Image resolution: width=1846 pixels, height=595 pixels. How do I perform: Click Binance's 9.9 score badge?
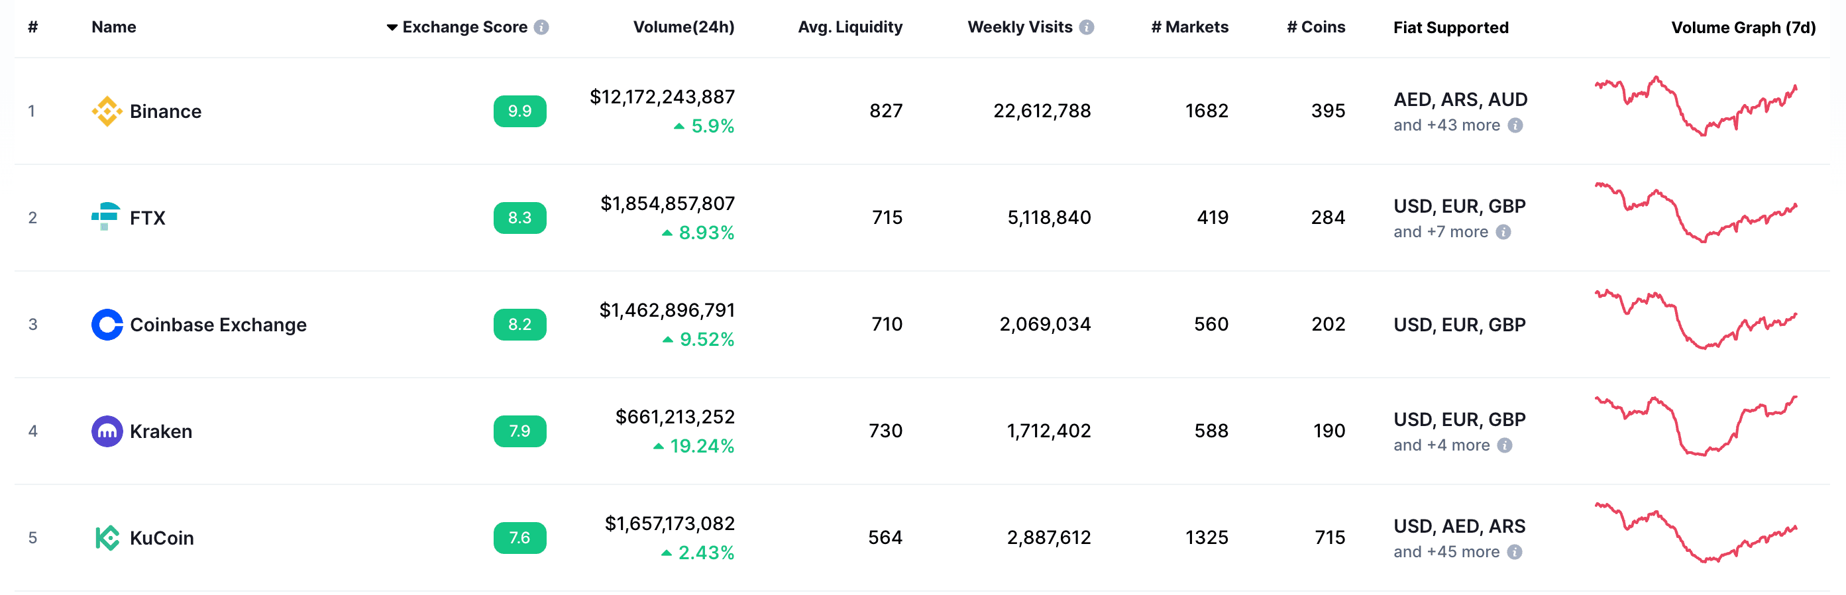pyautogui.click(x=519, y=111)
